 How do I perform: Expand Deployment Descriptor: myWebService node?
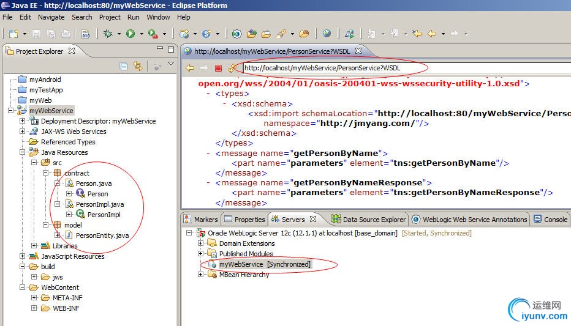click(23, 120)
